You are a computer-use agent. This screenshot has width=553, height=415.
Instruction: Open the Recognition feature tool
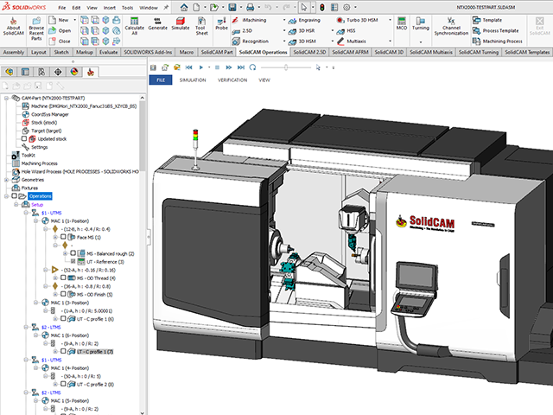coord(250,41)
